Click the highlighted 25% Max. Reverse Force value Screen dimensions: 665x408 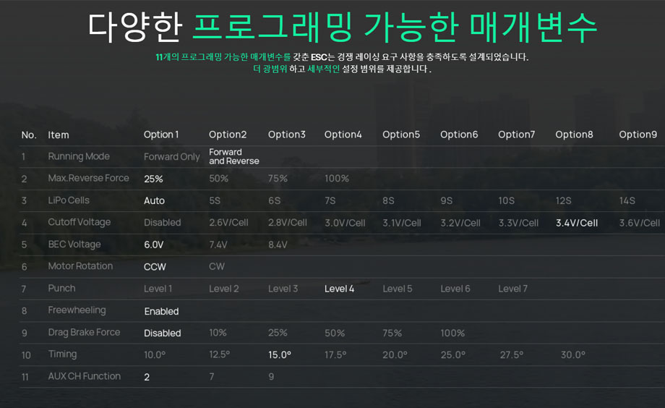click(153, 179)
